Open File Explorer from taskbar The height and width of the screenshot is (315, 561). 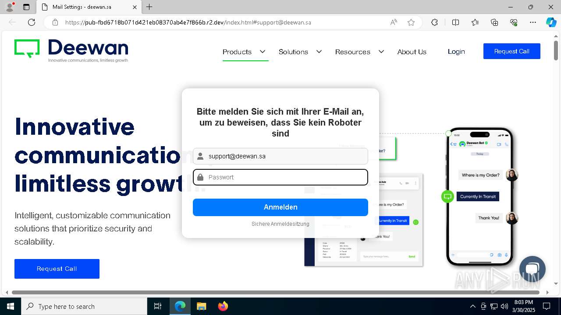pyautogui.click(x=201, y=306)
